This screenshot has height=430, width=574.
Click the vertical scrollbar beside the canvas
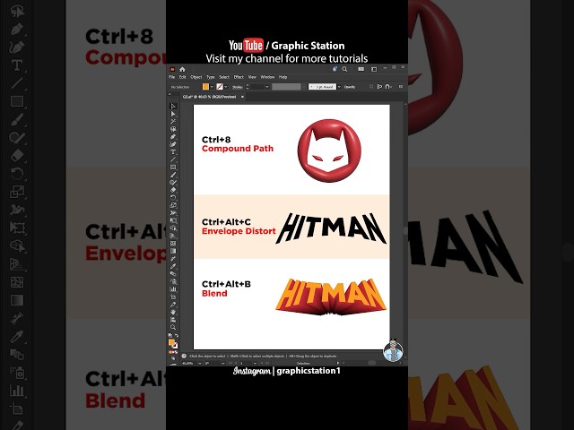coord(405,230)
